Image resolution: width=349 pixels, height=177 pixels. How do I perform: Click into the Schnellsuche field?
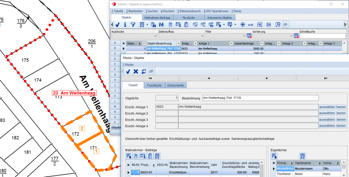[323, 36]
